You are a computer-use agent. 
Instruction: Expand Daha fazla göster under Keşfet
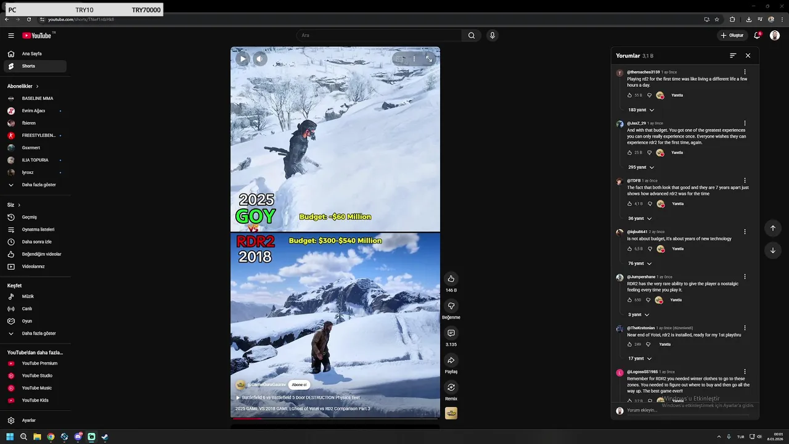click(x=35, y=334)
